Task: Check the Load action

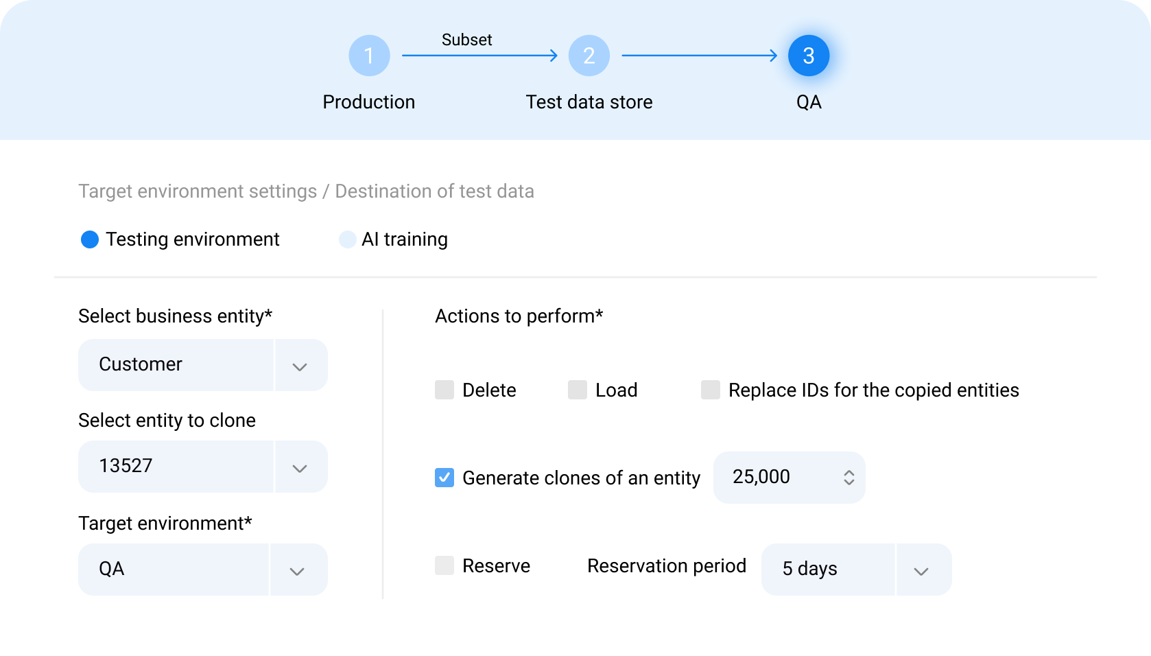Action: [577, 390]
